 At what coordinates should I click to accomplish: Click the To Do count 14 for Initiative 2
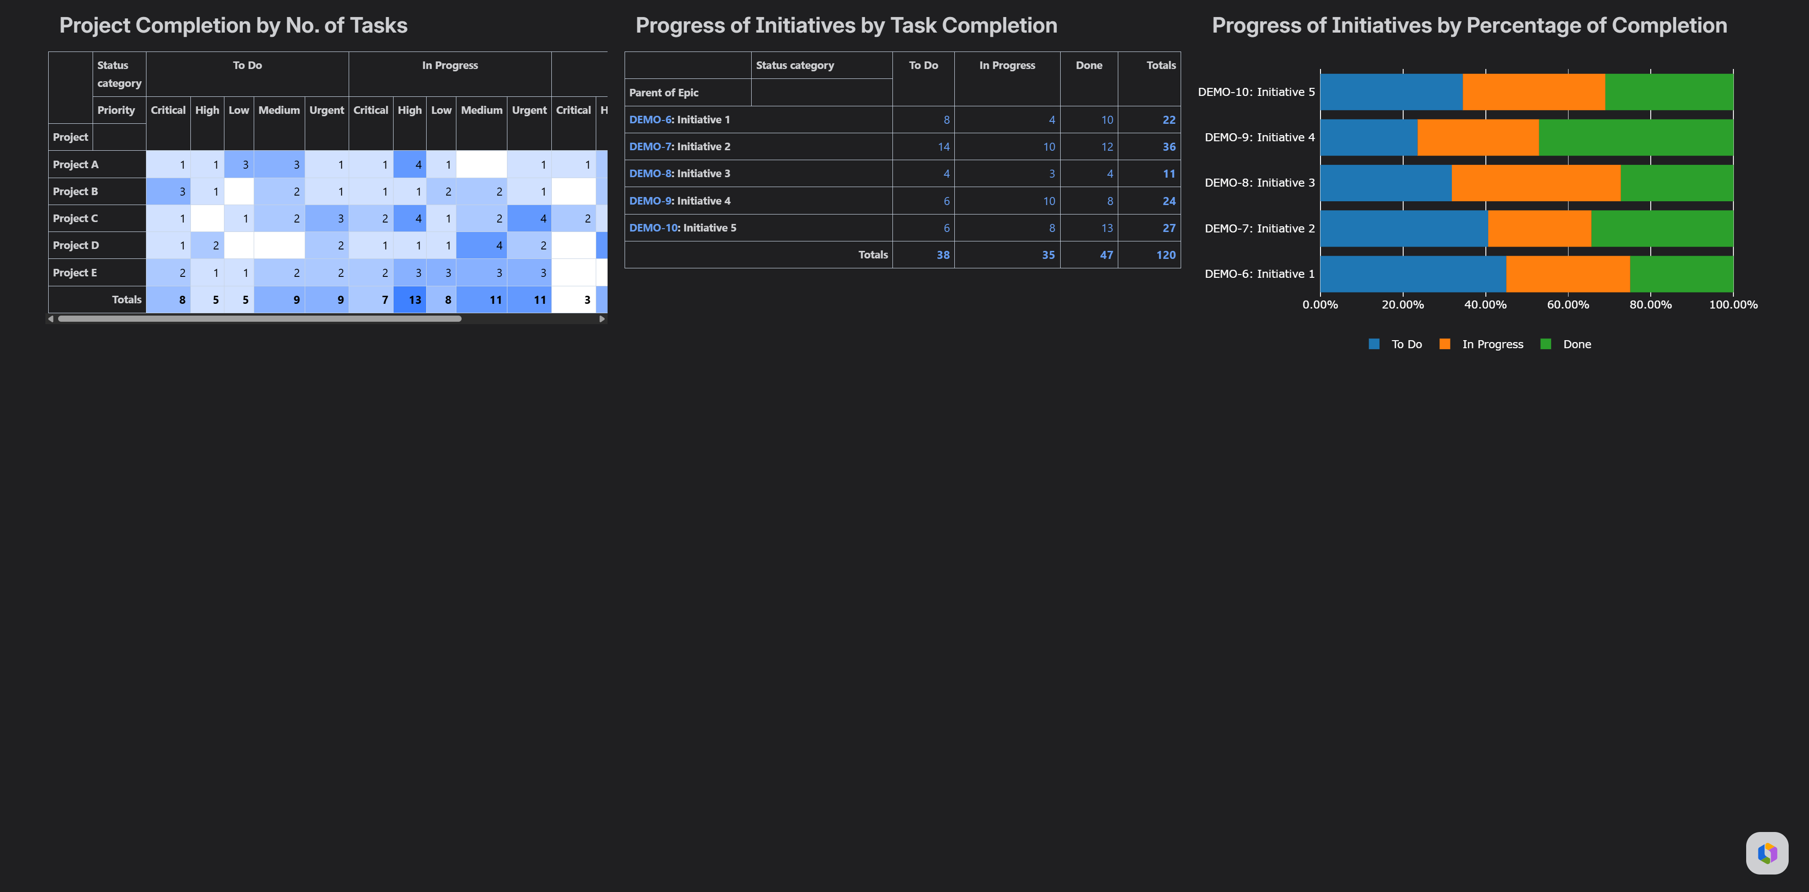pos(943,147)
